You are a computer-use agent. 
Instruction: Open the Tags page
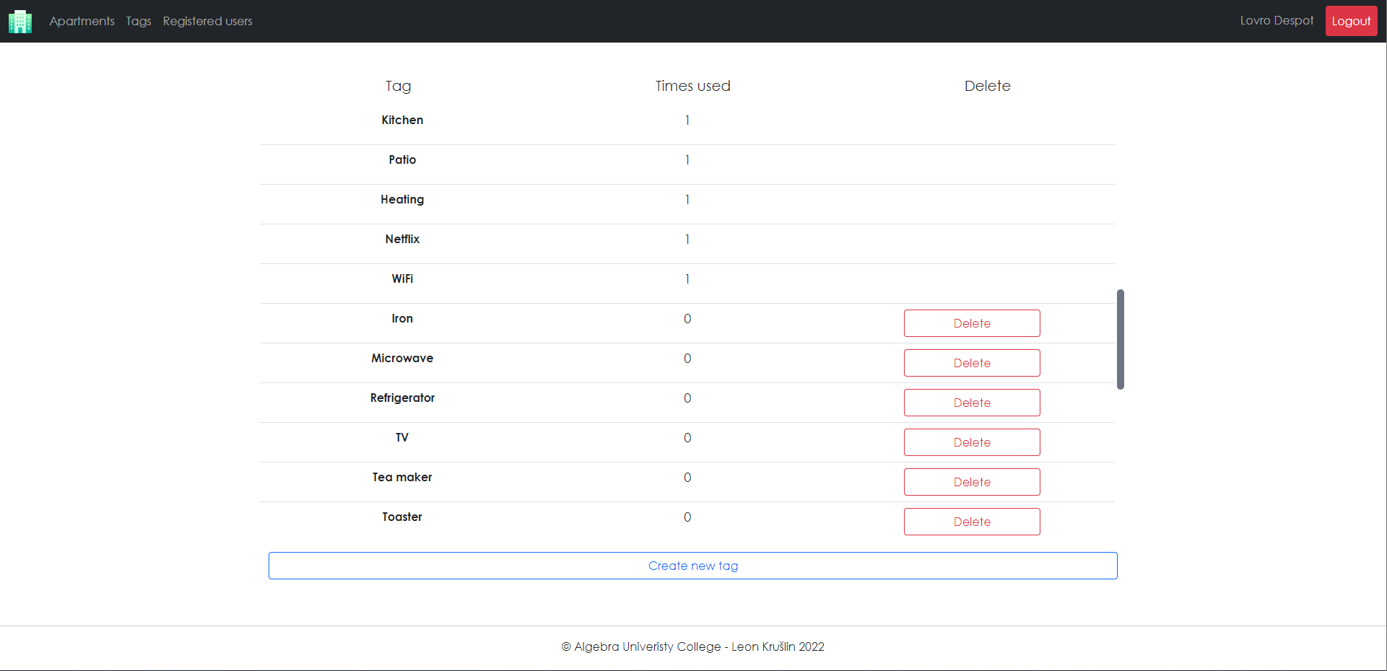coord(139,21)
